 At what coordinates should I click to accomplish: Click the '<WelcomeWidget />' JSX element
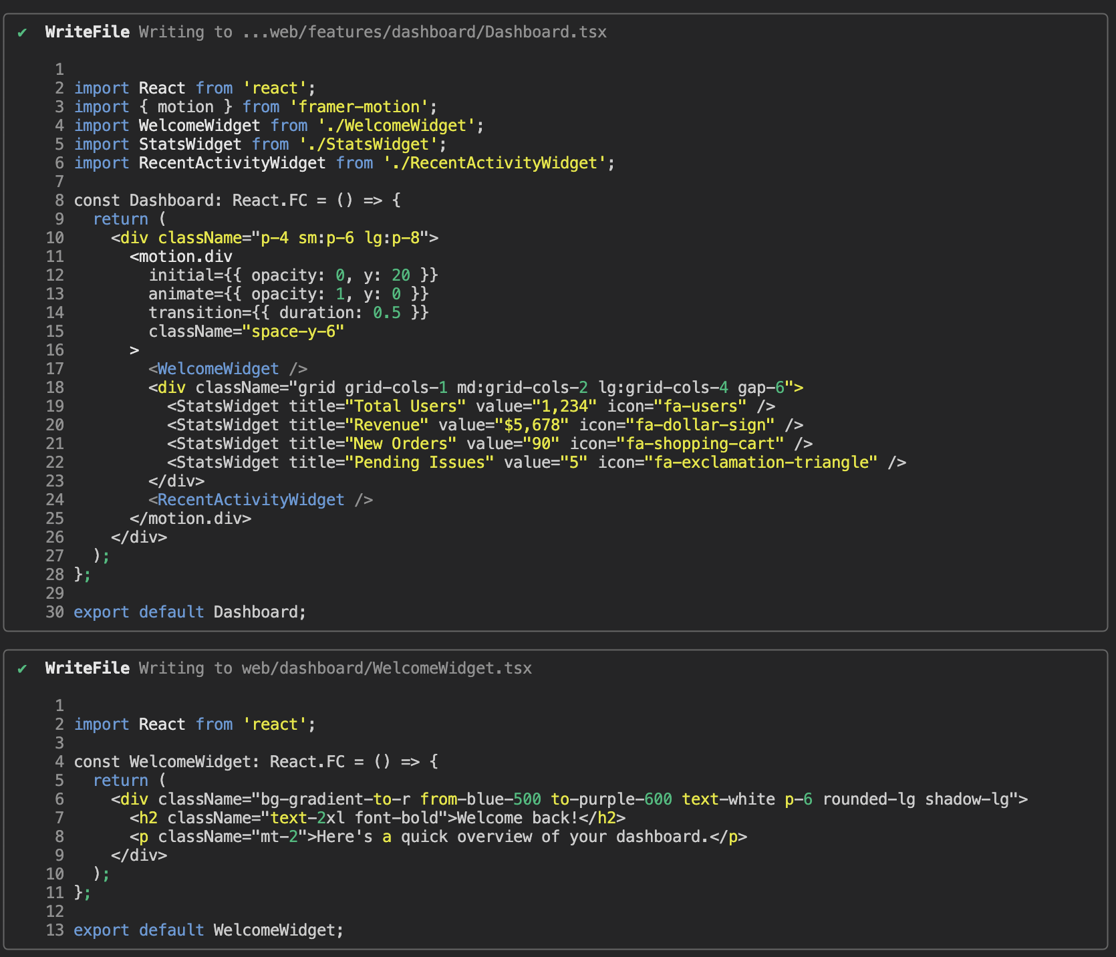click(x=228, y=369)
